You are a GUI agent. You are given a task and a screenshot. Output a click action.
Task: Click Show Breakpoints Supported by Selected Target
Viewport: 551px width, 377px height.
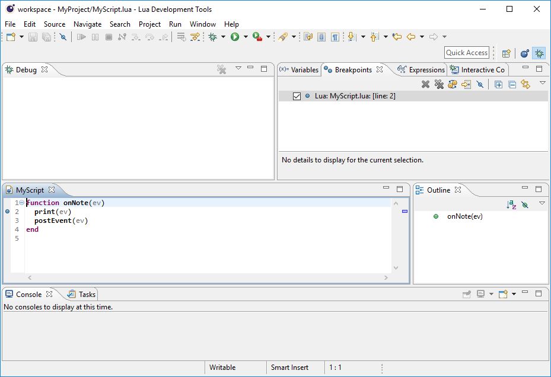pyautogui.click(x=453, y=84)
